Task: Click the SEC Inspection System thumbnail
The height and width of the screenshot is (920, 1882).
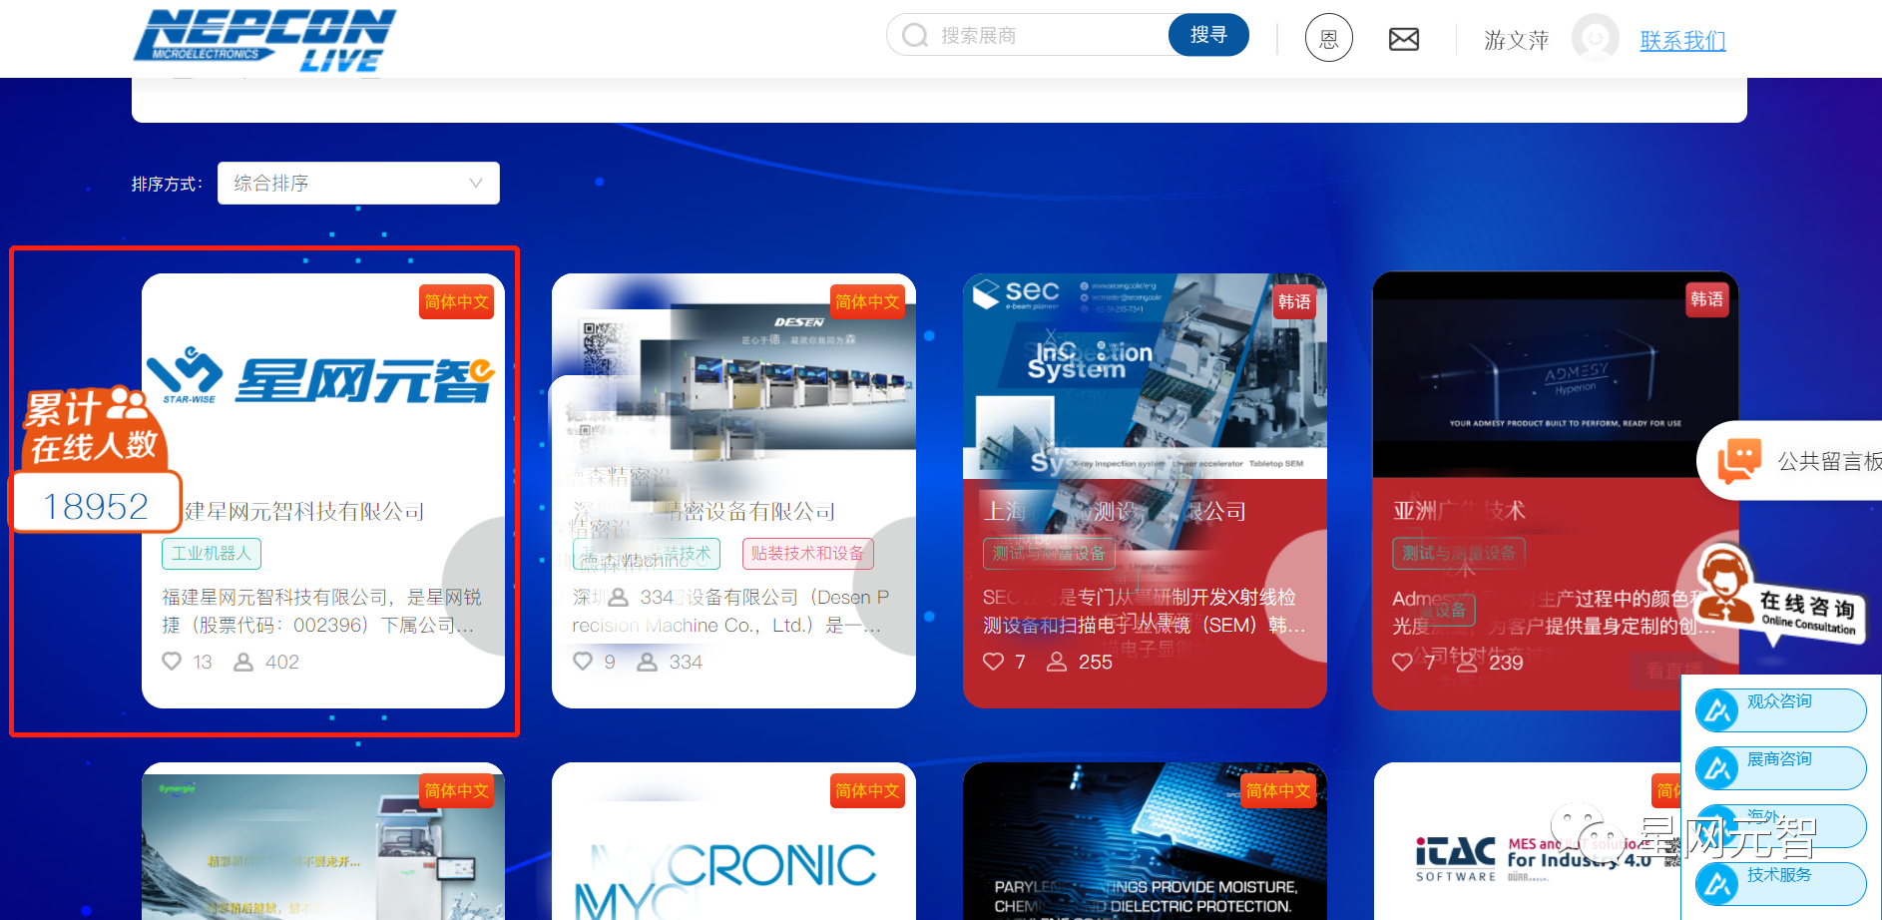Action: point(1145,376)
